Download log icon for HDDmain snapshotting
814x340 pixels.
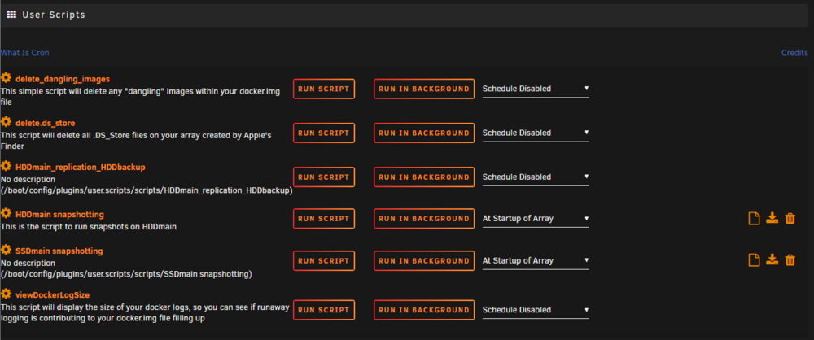click(772, 218)
